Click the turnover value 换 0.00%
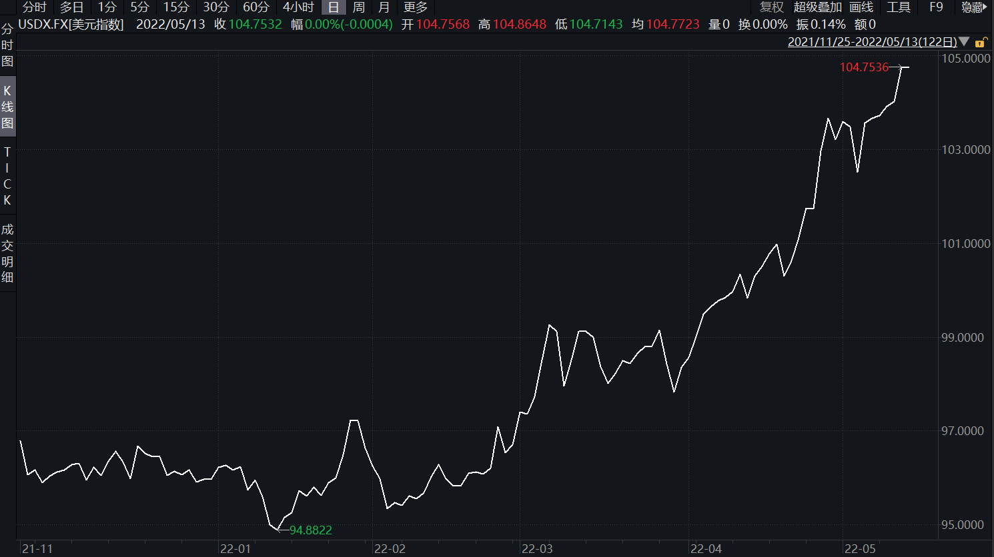Image resolution: width=994 pixels, height=557 pixels. (763, 25)
